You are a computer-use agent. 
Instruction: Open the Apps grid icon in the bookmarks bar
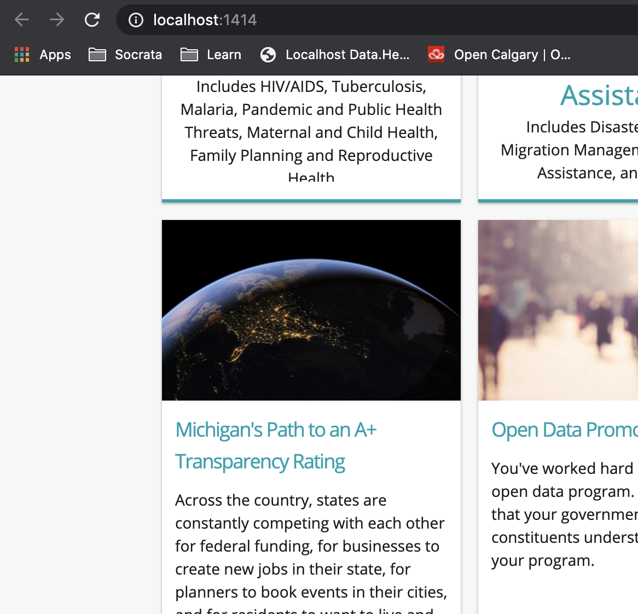pyautogui.click(x=22, y=55)
